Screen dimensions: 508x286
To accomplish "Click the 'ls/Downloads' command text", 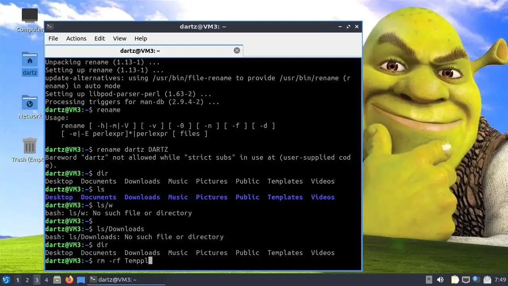I will (120, 229).
